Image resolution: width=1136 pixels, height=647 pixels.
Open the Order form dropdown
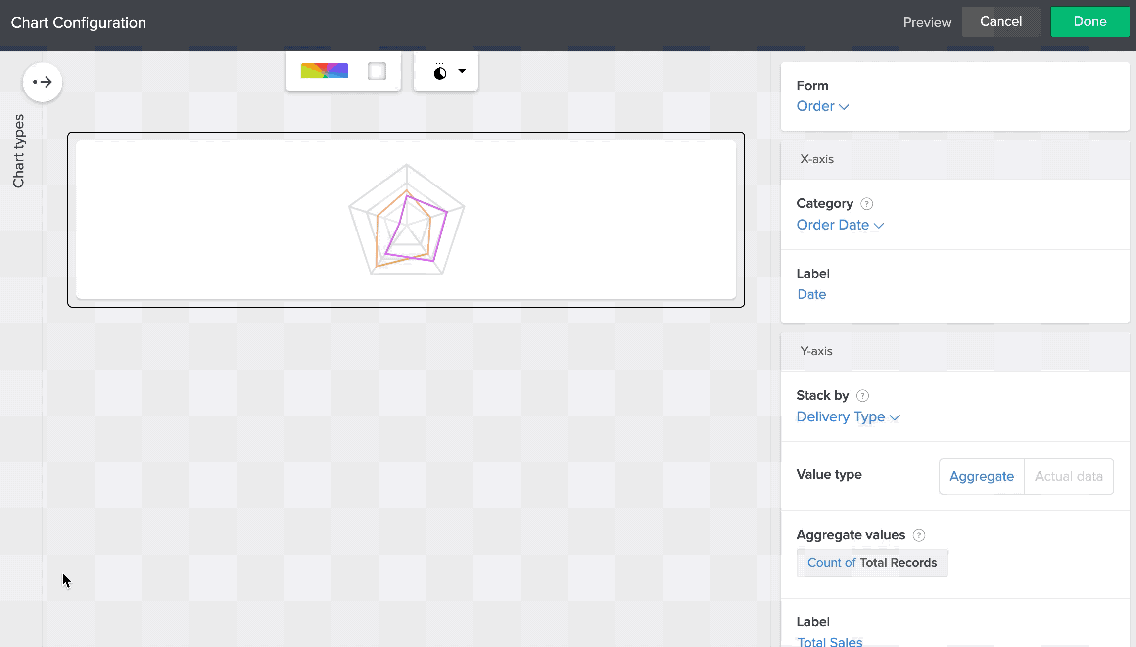point(822,106)
